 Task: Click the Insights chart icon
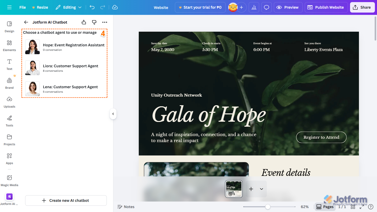(x=254, y=7)
